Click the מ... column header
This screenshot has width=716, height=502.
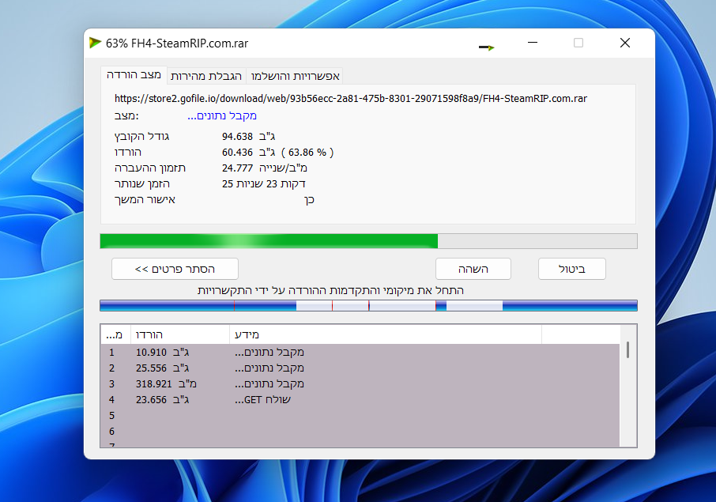pyautogui.click(x=115, y=335)
